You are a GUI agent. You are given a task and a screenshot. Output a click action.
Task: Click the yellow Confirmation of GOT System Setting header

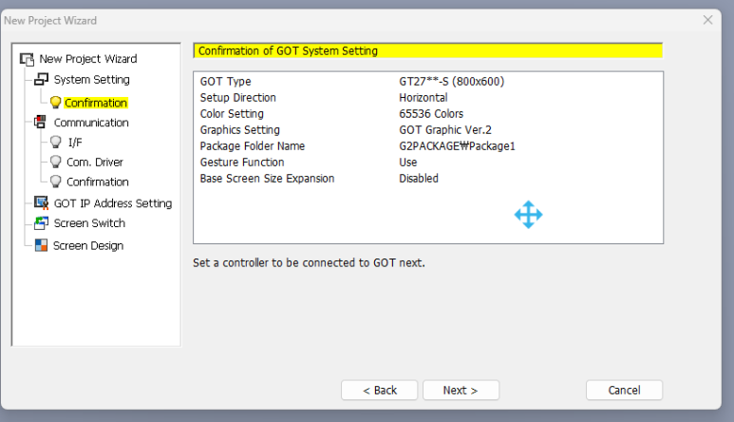click(428, 50)
